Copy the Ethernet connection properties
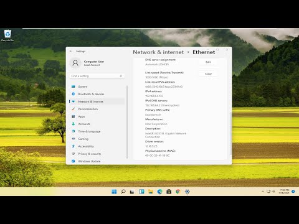Viewport: 299px width, 224px height. (x=208, y=74)
